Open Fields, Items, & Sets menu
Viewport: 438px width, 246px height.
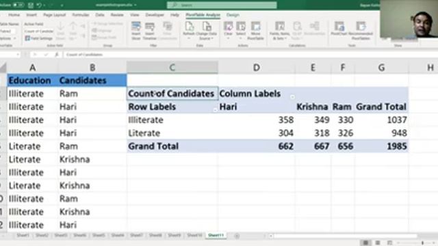coord(280,31)
